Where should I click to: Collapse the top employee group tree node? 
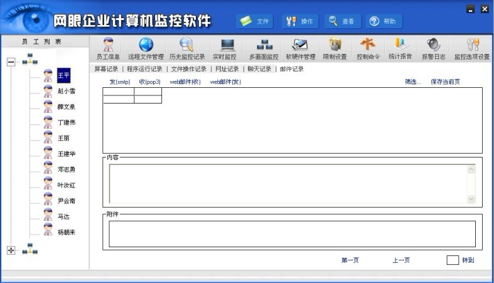11,61
